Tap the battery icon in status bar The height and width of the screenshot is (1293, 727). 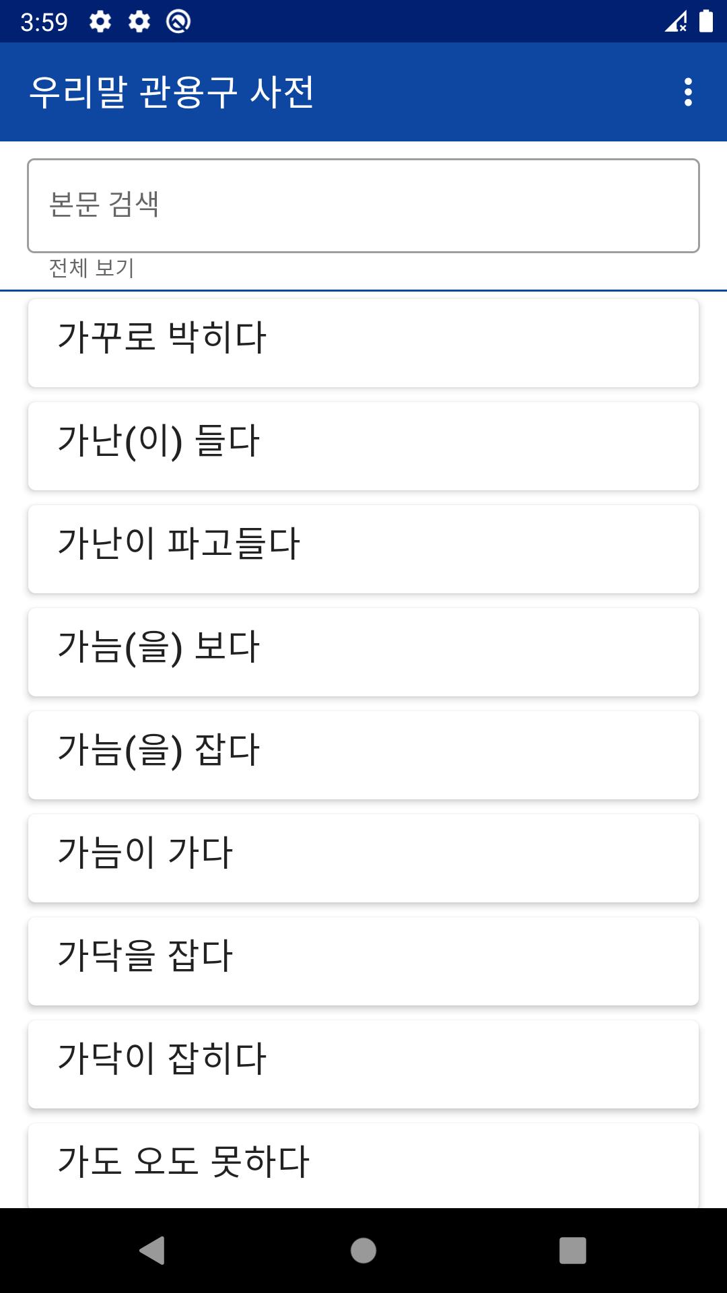(706, 21)
